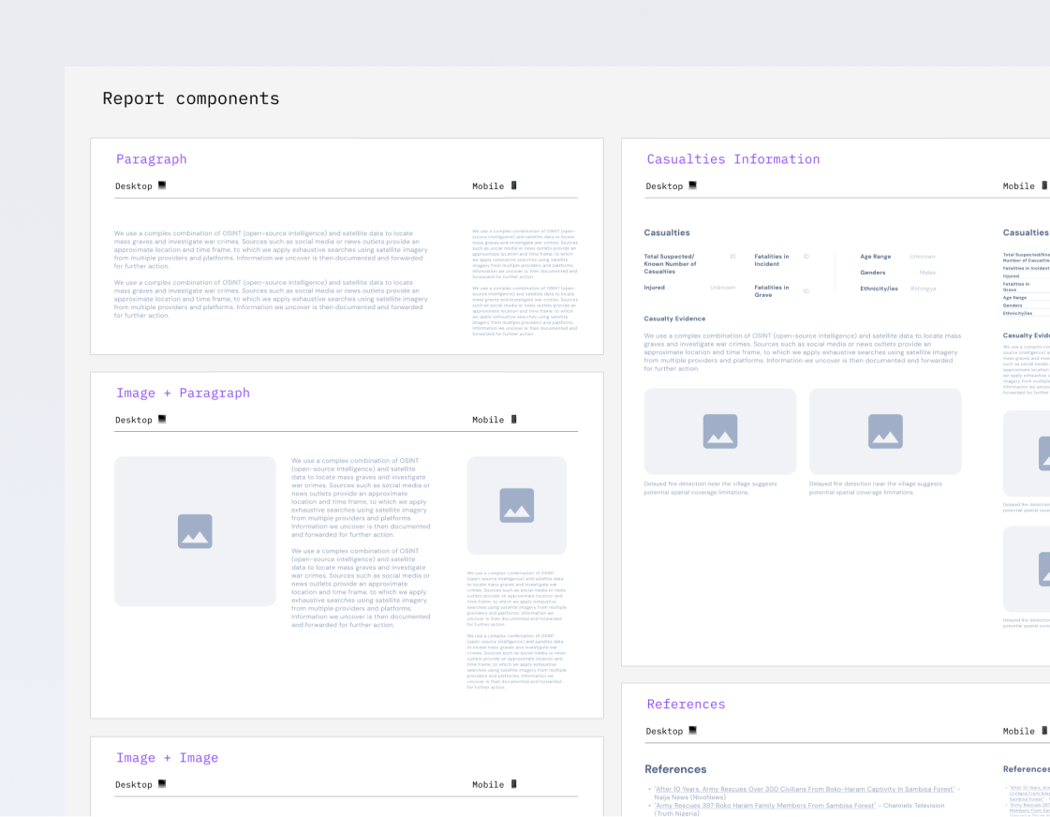Image resolution: width=1050 pixels, height=817 pixels.
Task: Click the 'Mobile' label in Casualties Information section
Action: coord(1018,186)
